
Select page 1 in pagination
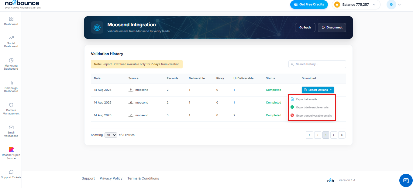[x=326, y=135]
